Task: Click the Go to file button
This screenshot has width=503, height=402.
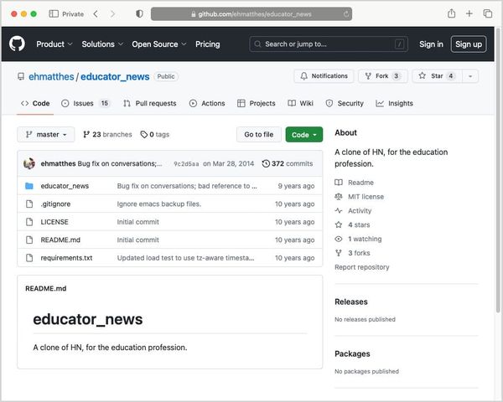Action: (259, 135)
